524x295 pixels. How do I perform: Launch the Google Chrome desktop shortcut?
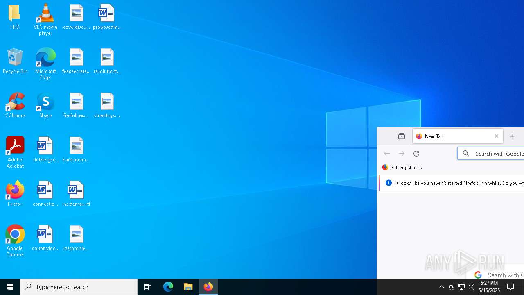click(15, 241)
